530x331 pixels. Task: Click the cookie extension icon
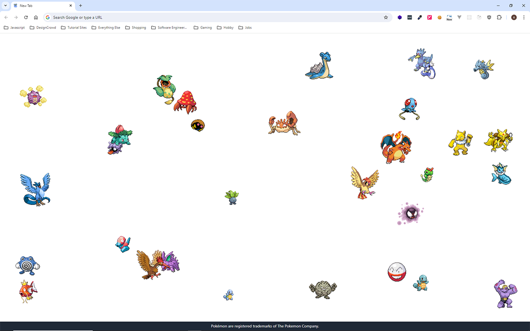click(x=439, y=17)
